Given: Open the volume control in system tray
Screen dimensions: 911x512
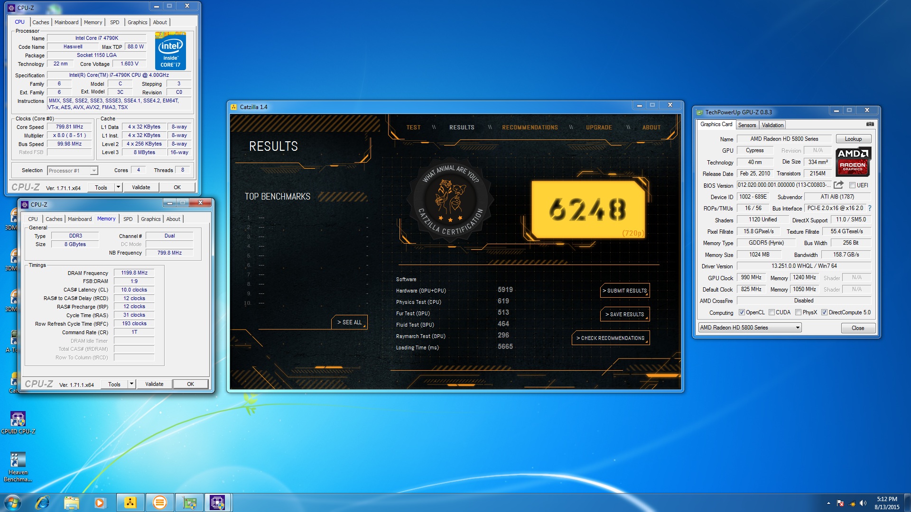Looking at the screenshot, I should 863,503.
